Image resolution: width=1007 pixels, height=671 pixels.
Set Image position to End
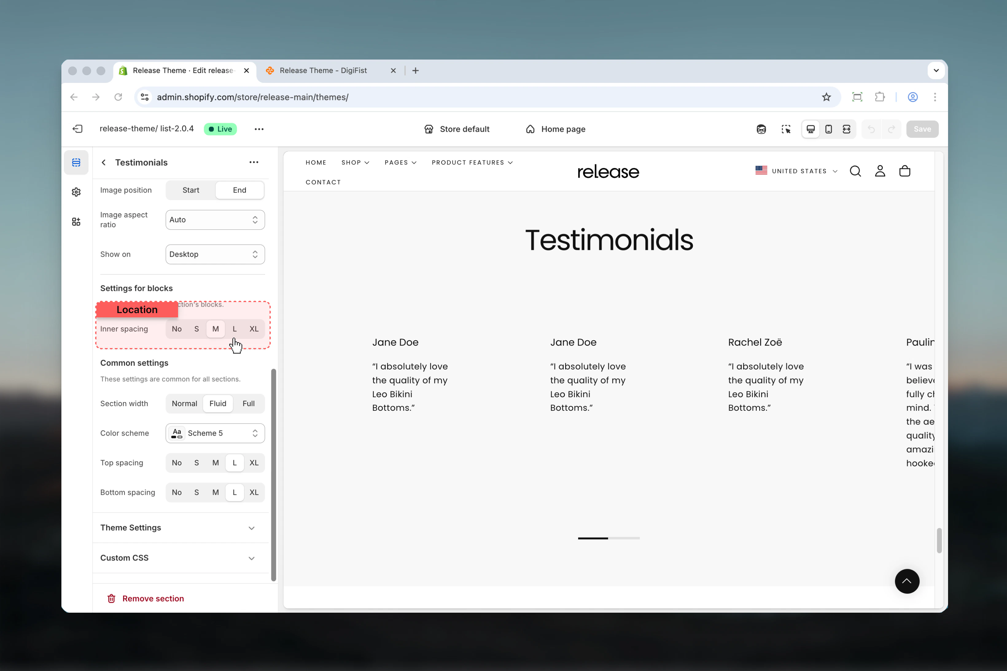tap(240, 190)
